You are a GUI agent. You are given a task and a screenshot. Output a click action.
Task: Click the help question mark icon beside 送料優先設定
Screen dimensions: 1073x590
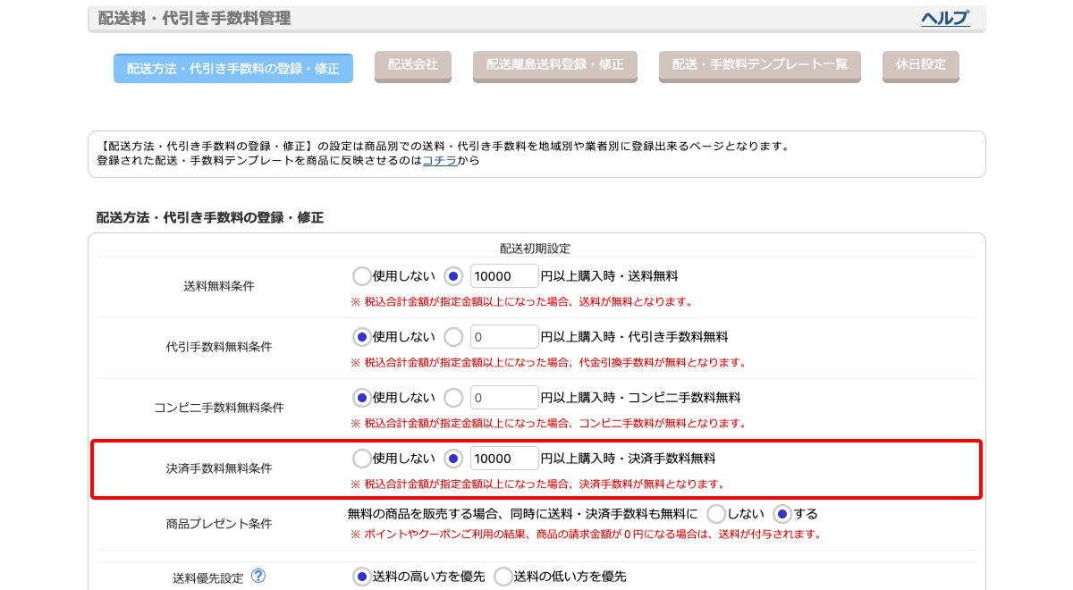(258, 577)
